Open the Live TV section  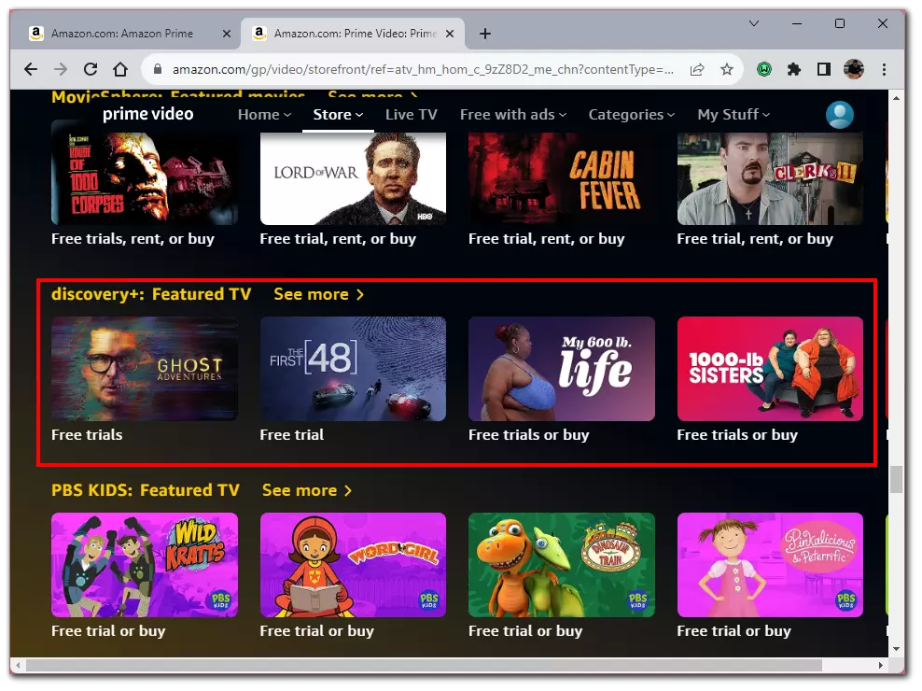[x=412, y=115]
